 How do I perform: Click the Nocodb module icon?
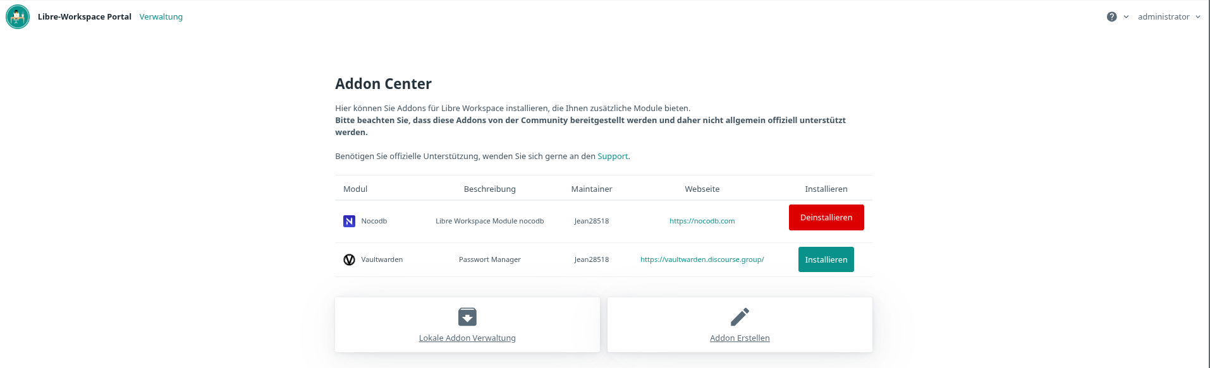coord(349,221)
